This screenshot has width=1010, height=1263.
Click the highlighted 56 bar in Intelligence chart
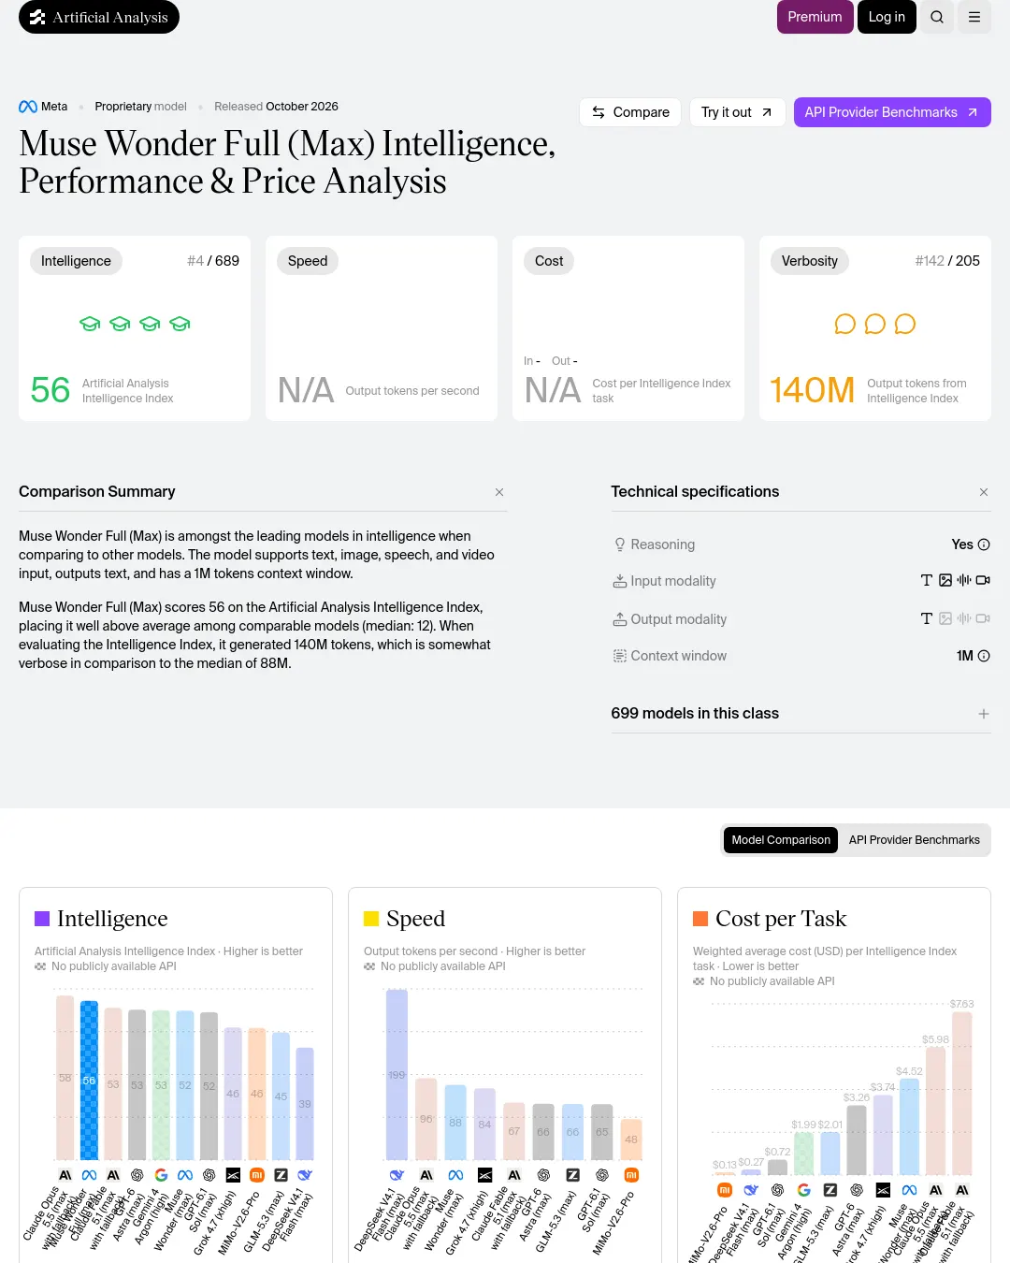89,1081
